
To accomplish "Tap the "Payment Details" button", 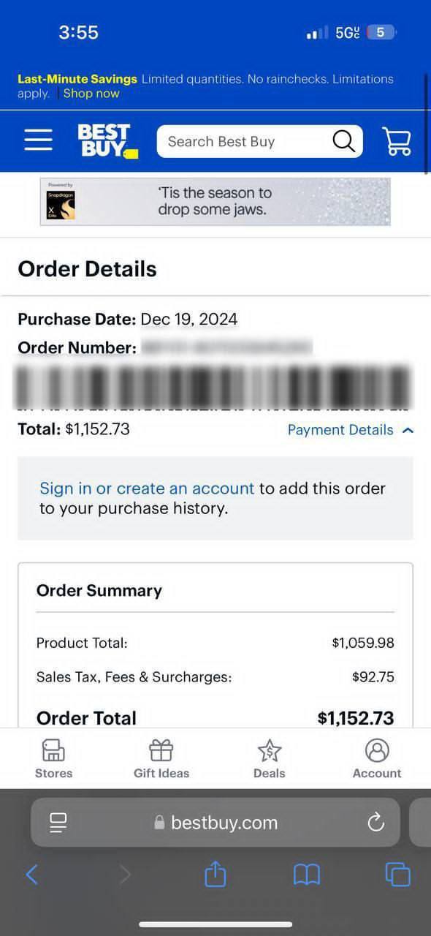I will point(340,430).
